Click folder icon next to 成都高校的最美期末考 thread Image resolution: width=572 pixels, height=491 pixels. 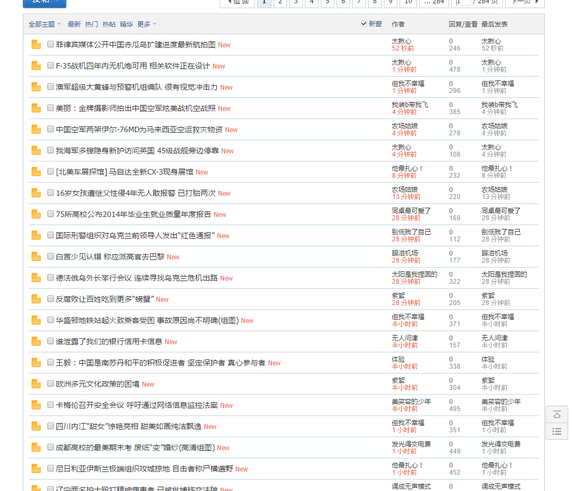click(36, 448)
